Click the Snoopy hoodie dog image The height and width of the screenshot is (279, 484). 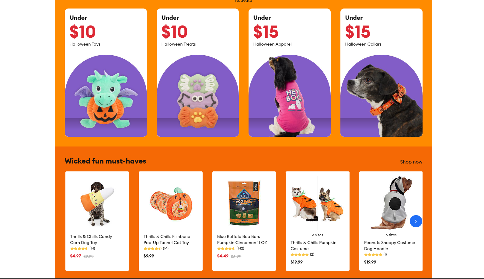pyautogui.click(x=391, y=203)
